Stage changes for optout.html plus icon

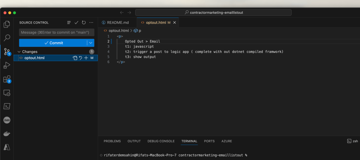tap(86, 58)
